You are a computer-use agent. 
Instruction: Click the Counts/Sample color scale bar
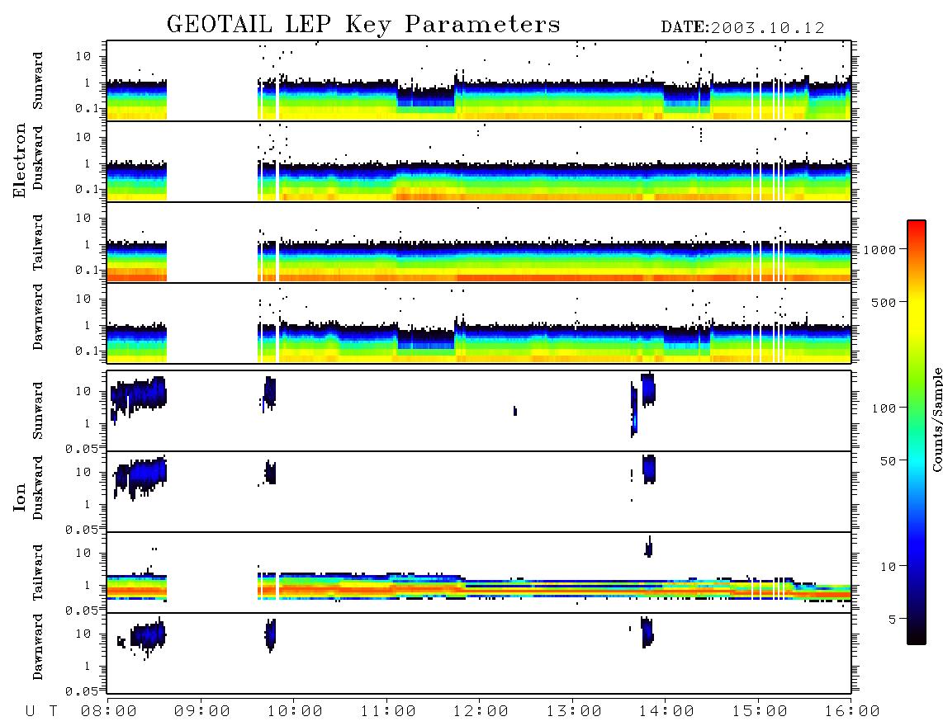click(x=917, y=432)
